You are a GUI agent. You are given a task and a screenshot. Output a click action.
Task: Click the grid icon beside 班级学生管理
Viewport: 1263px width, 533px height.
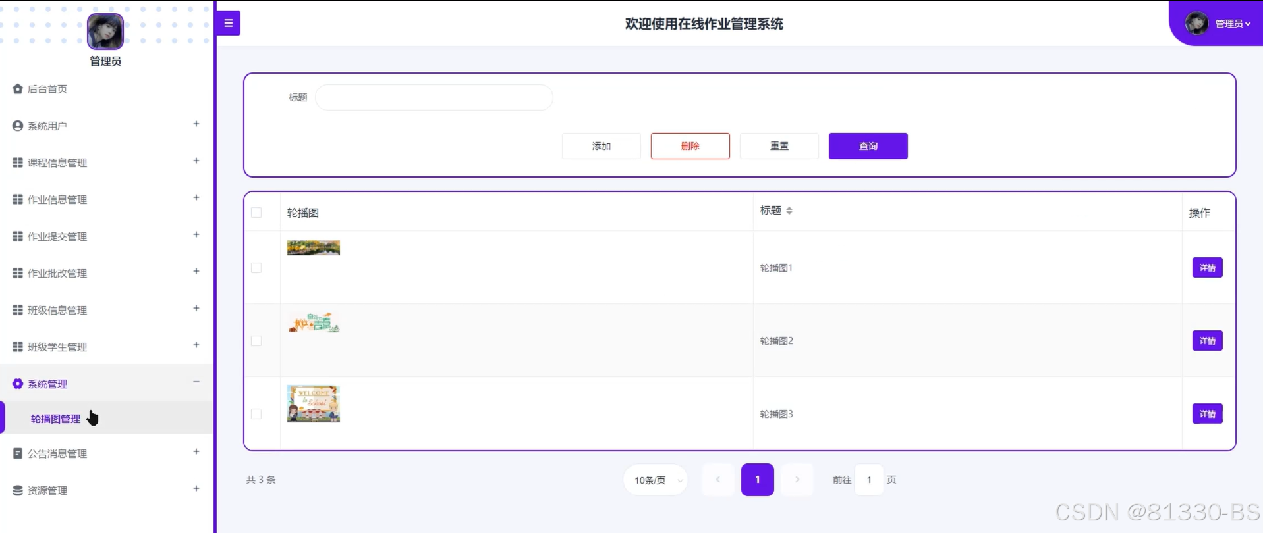coord(18,347)
